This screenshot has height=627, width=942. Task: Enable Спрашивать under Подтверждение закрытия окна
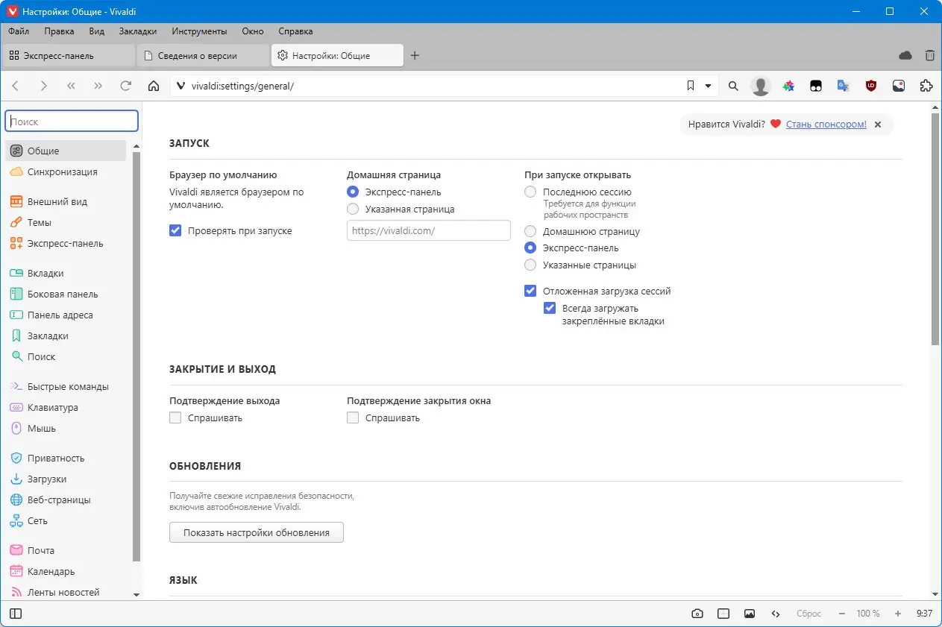[x=353, y=418]
